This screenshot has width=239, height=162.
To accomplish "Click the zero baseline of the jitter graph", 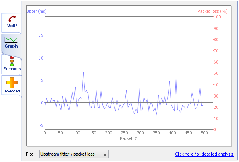I will point(129,102).
